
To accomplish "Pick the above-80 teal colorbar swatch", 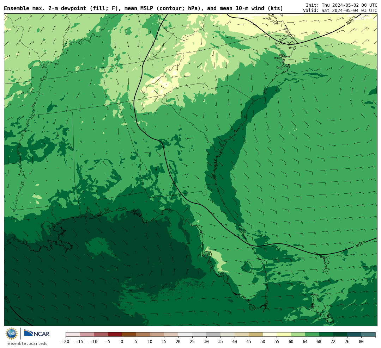I will (369, 335).
